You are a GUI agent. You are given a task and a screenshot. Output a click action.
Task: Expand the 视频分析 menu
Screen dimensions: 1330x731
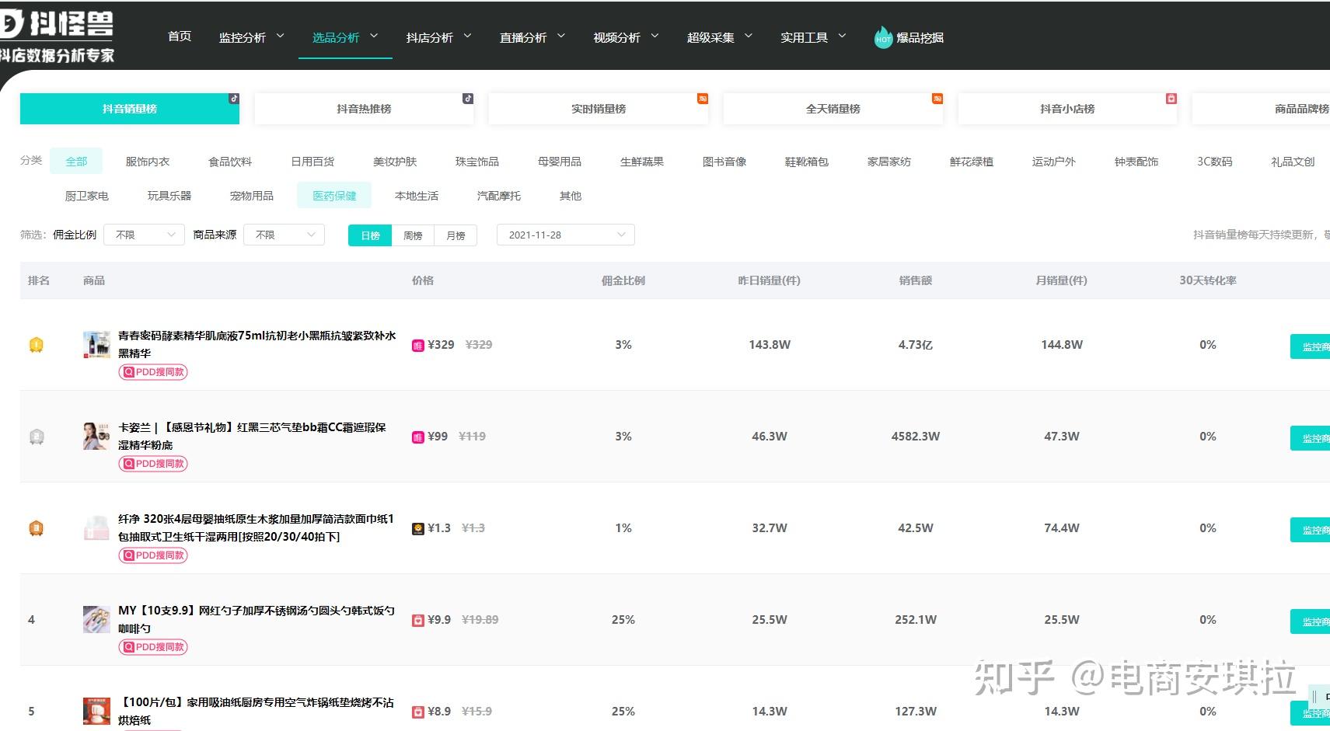[x=627, y=37]
